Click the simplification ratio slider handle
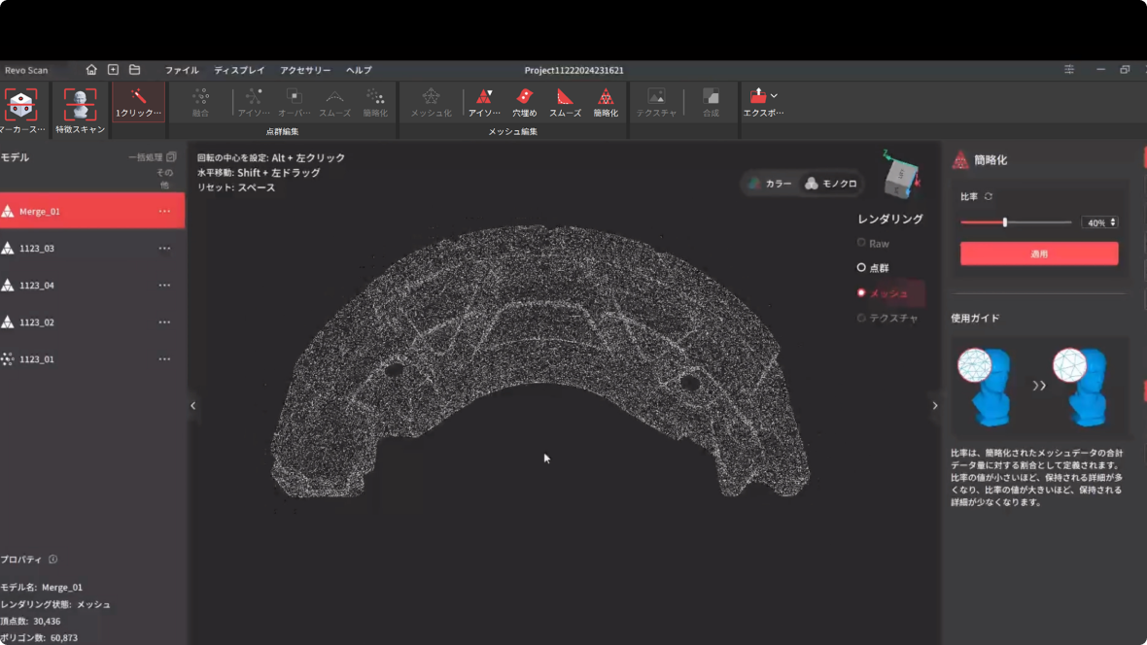This screenshot has height=645, width=1147. pyautogui.click(x=1005, y=222)
